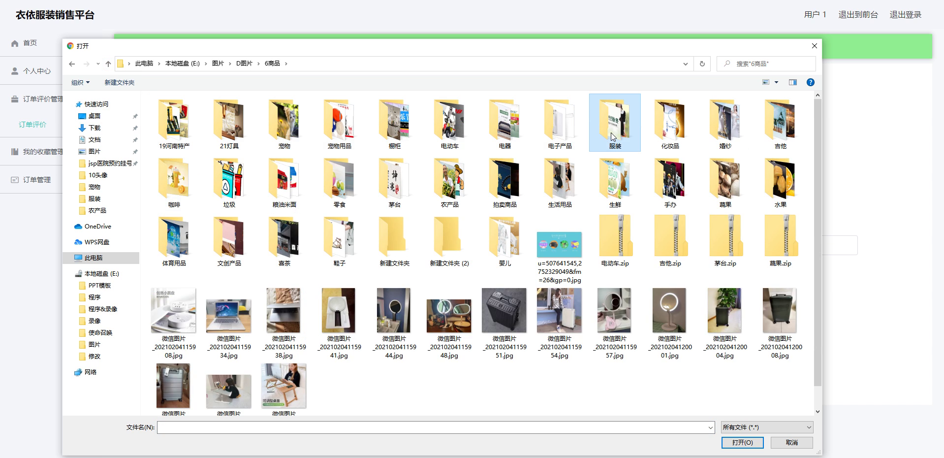Image resolution: width=944 pixels, height=458 pixels.
Task: Select the 鞋子 folder
Action: click(340, 241)
